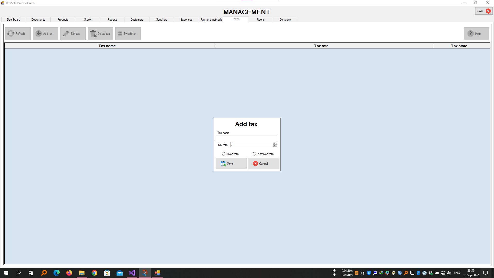Click into the Tax rate number field
Image resolution: width=494 pixels, height=278 pixels.
pos(251,145)
